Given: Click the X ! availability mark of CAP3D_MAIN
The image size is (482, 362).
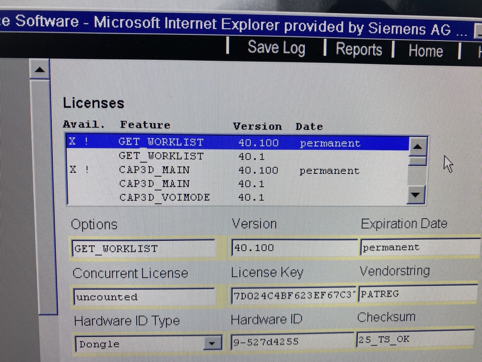Looking at the screenshot, I should coord(79,170).
